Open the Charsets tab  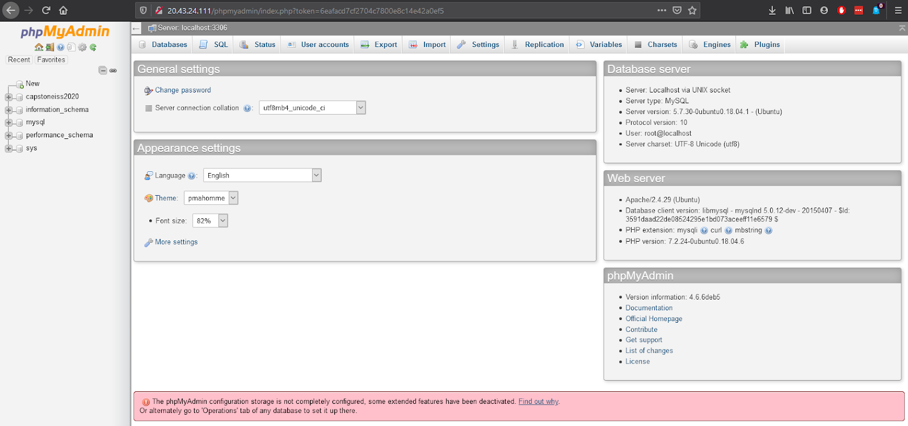[x=656, y=45]
